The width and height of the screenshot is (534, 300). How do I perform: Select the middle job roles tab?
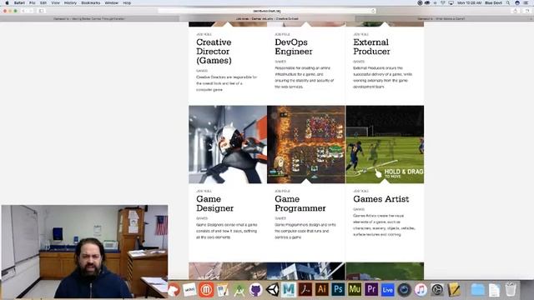pyautogui.click(x=267, y=18)
